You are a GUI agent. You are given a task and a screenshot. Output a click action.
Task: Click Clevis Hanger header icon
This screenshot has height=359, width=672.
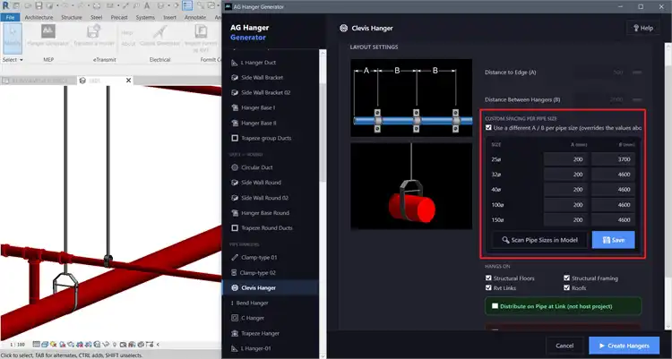[343, 29]
